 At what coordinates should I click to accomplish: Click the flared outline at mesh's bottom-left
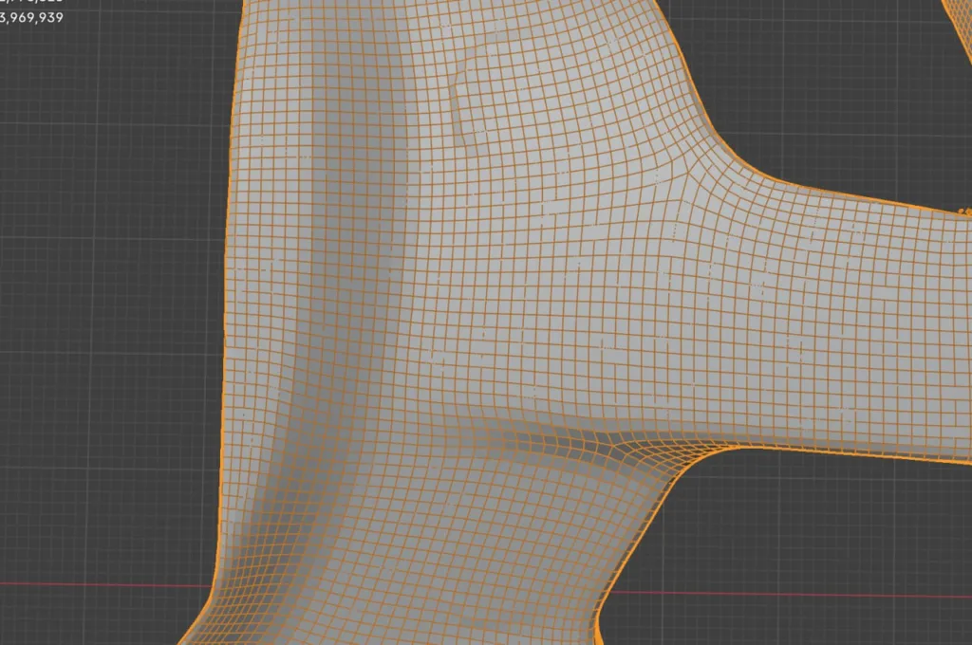[195, 617]
